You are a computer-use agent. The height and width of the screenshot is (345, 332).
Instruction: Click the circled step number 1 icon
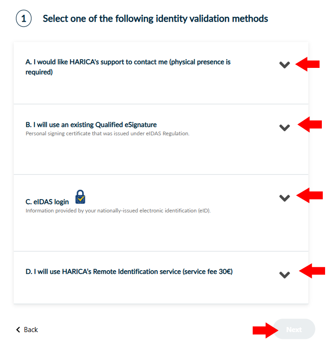click(24, 18)
